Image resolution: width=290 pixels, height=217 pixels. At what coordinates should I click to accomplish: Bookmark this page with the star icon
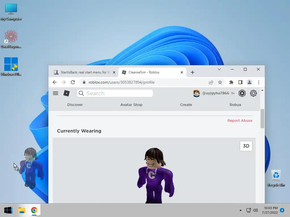point(220,82)
